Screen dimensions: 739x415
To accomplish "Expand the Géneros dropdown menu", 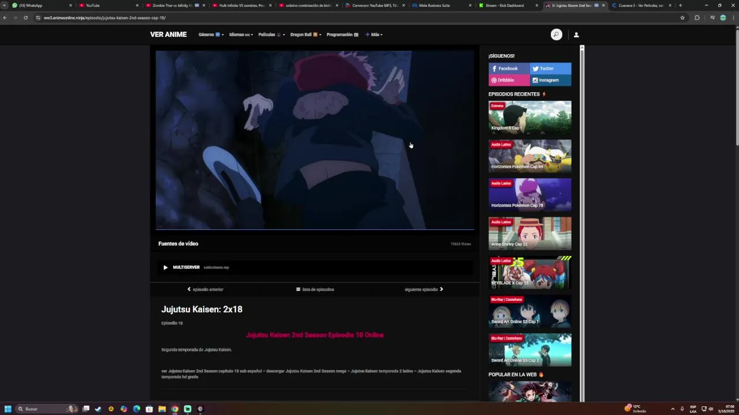I will pos(211,35).
